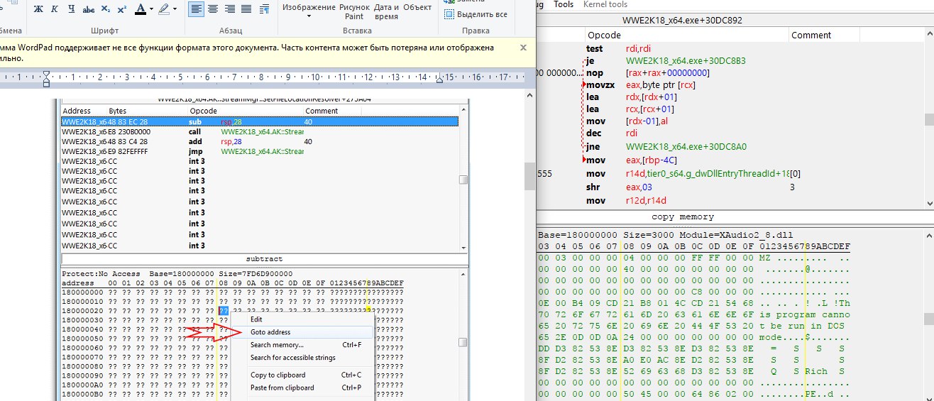The image size is (934, 401).
Task: Insert Дата и время into document
Action: coord(386,11)
